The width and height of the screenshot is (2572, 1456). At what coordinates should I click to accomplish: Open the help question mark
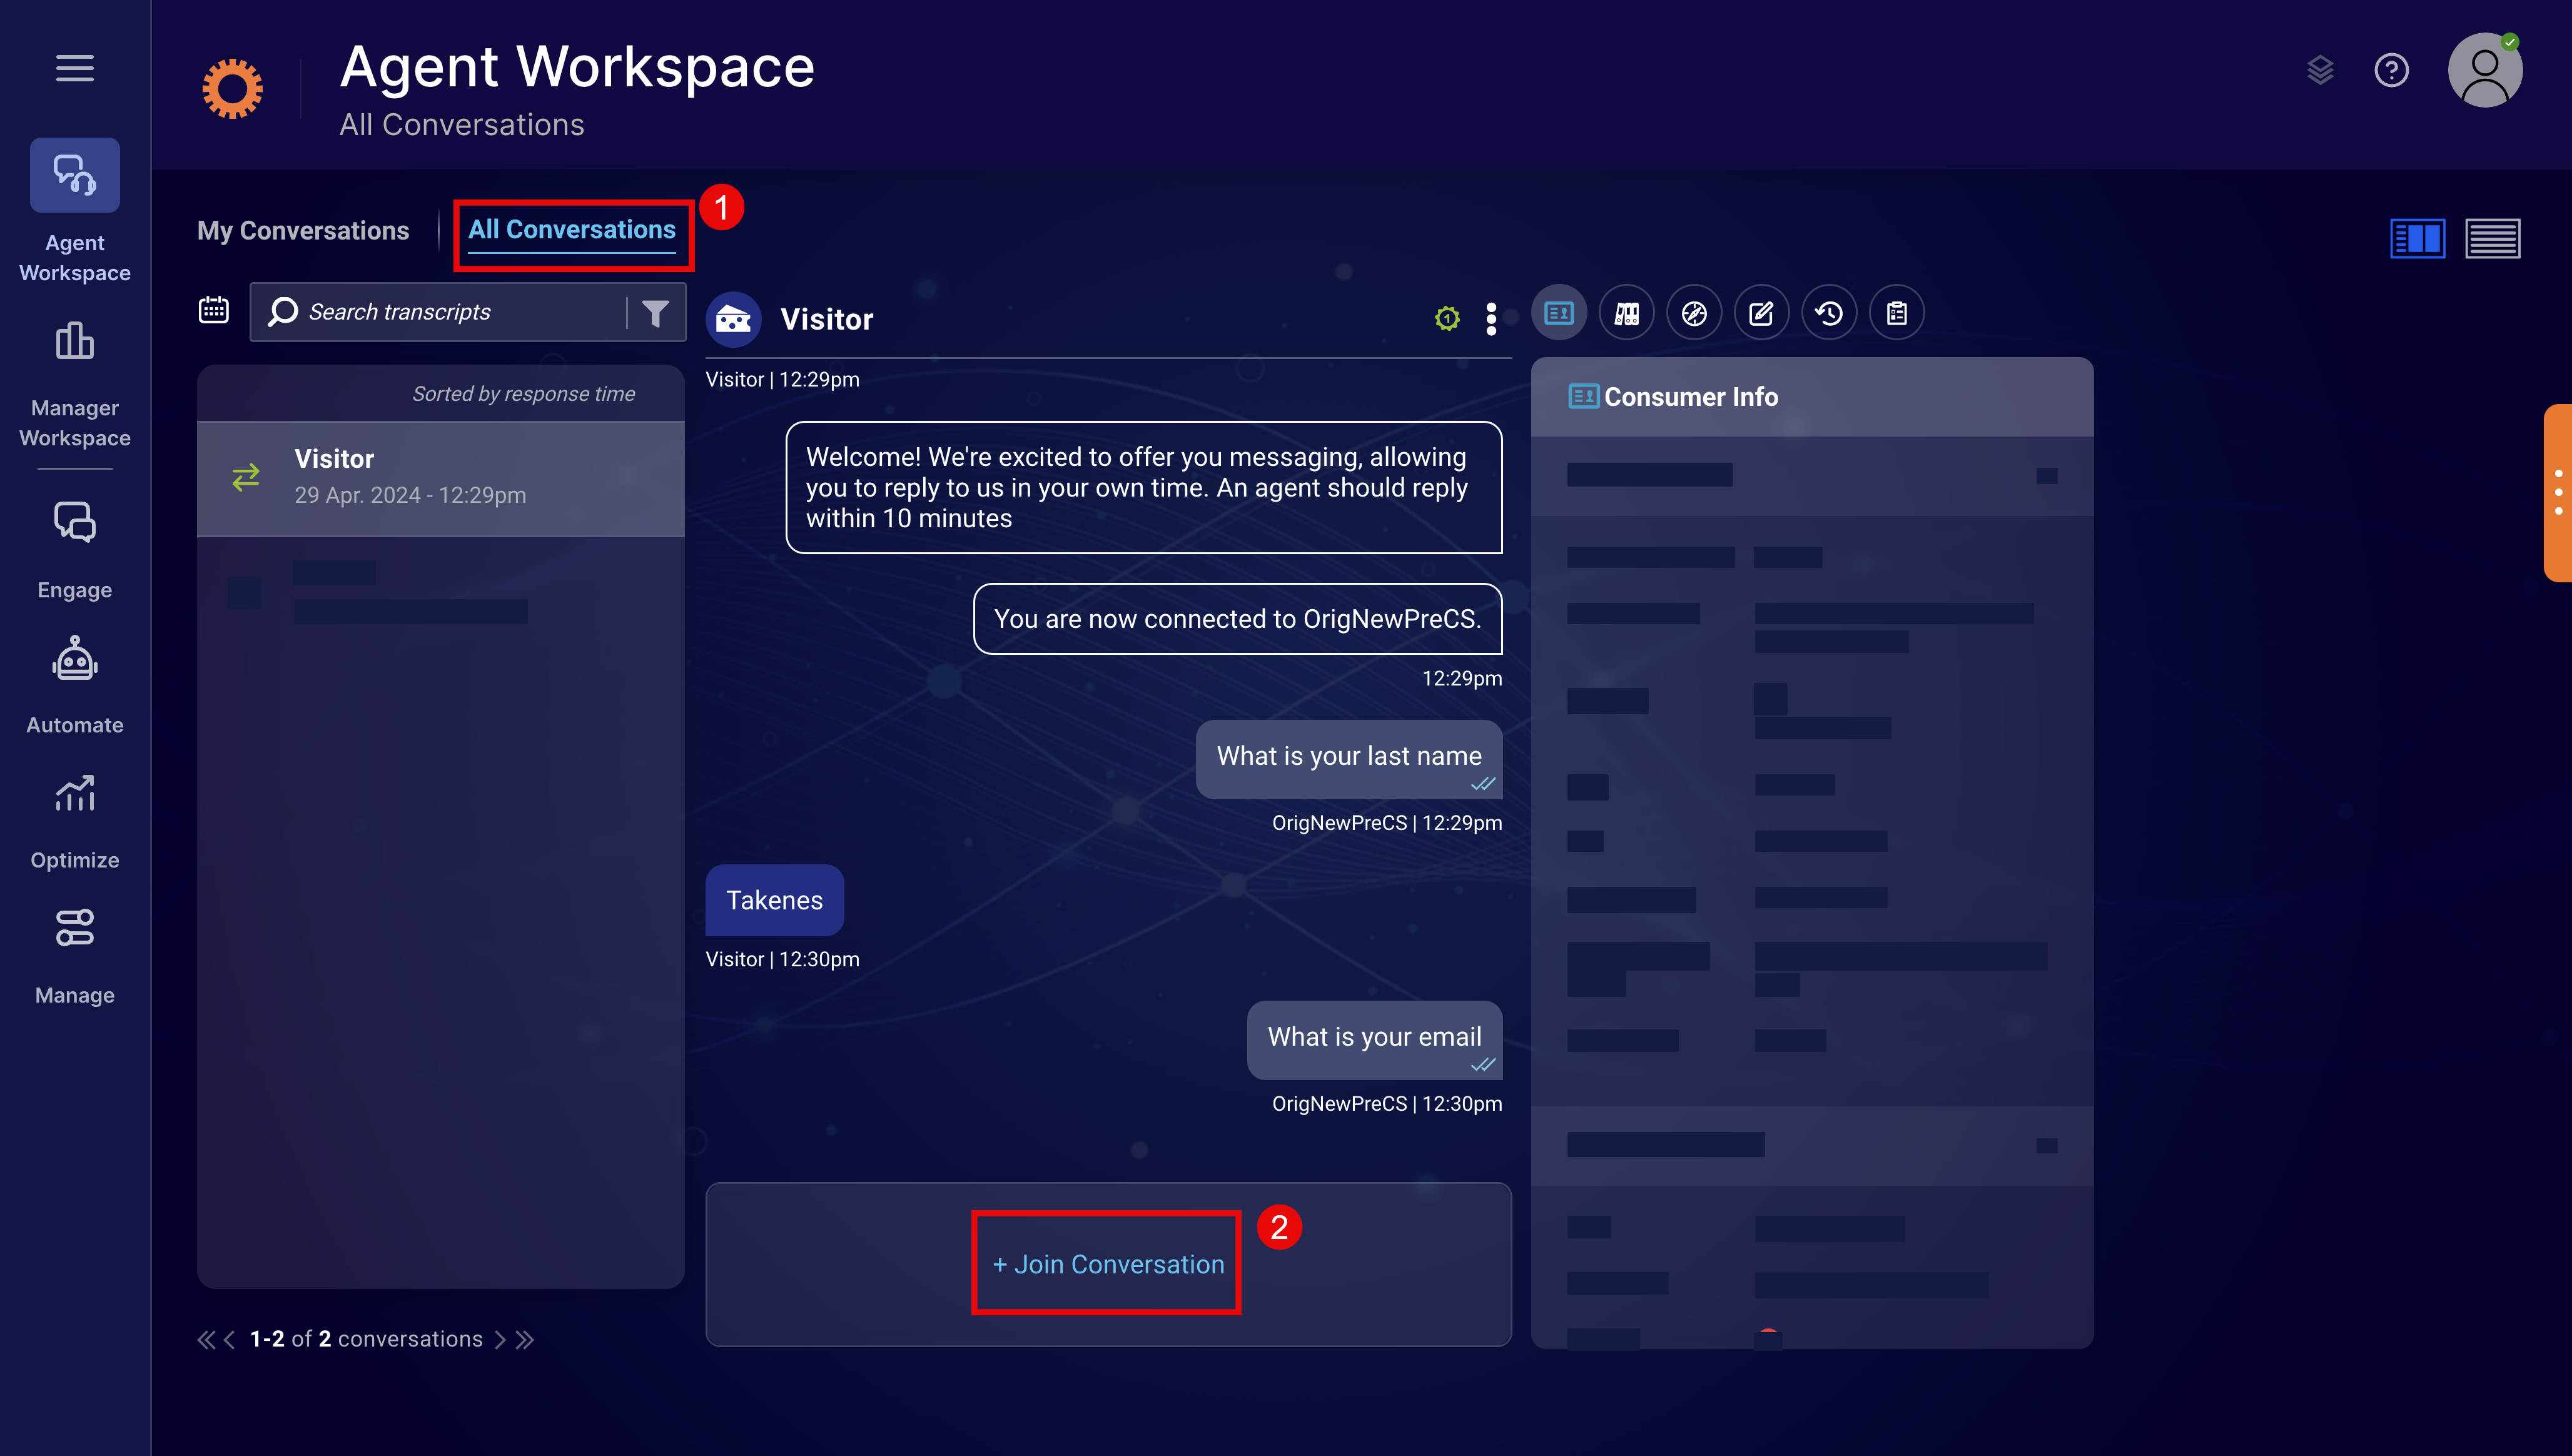[x=2392, y=70]
